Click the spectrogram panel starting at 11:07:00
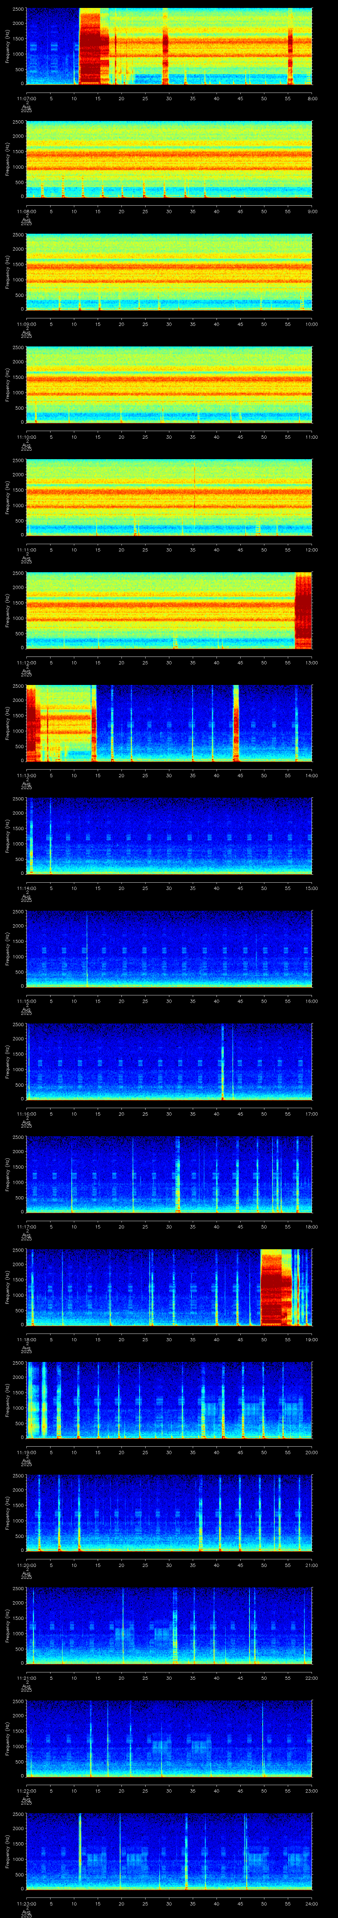 169,46
